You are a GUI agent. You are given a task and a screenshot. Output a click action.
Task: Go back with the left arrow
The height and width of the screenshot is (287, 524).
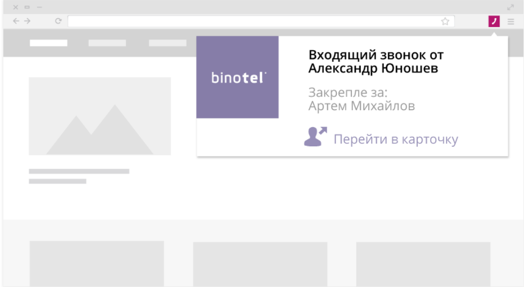click(x=16, y=21)
